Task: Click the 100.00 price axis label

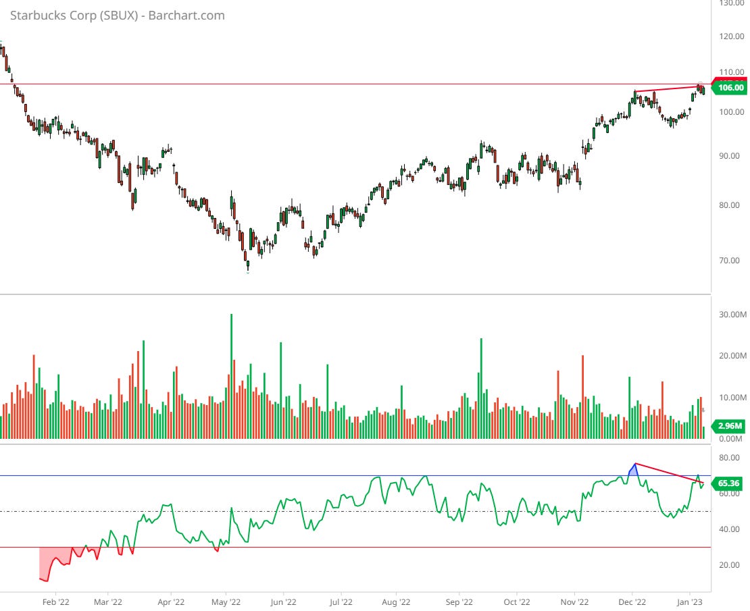Action: [731, 112]
